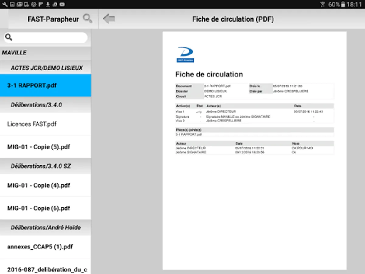The height and width of the screenshot is (274, 365).
Task: Click the Fiche de circulation heading in PDF
Action: click(209, 74)
